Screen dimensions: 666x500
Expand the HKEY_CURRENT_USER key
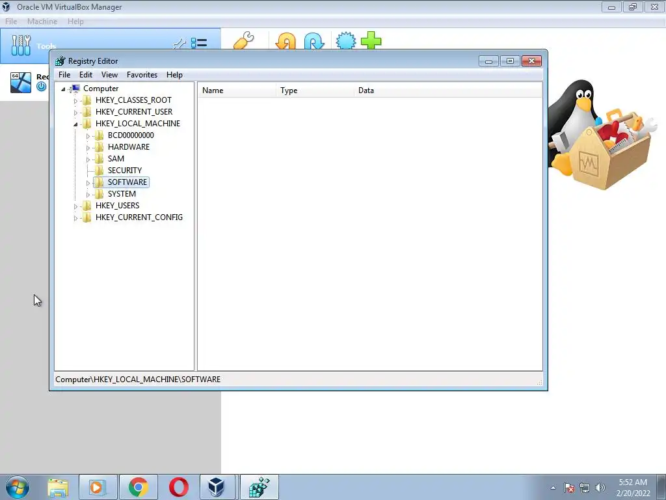[x=75, y=113]
